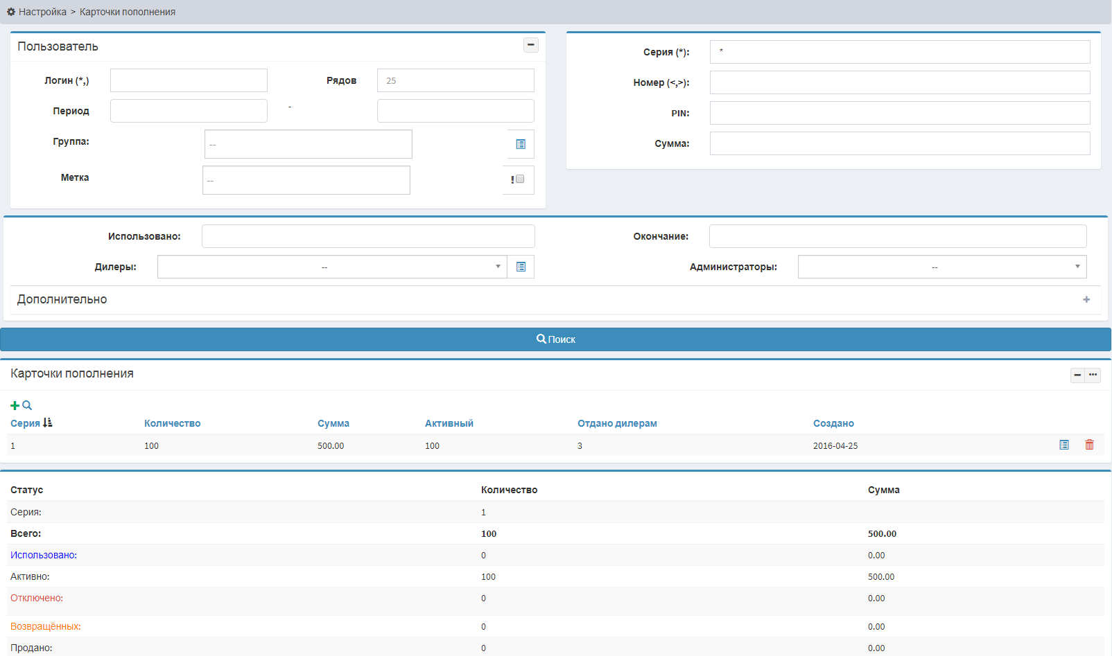Sort by the Количество column header
This screenshot has width=1112, height=656.
coord(173,423)
